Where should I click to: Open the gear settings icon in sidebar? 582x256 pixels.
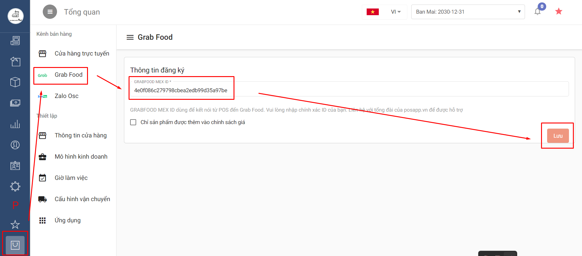click(x=15, y=186)
